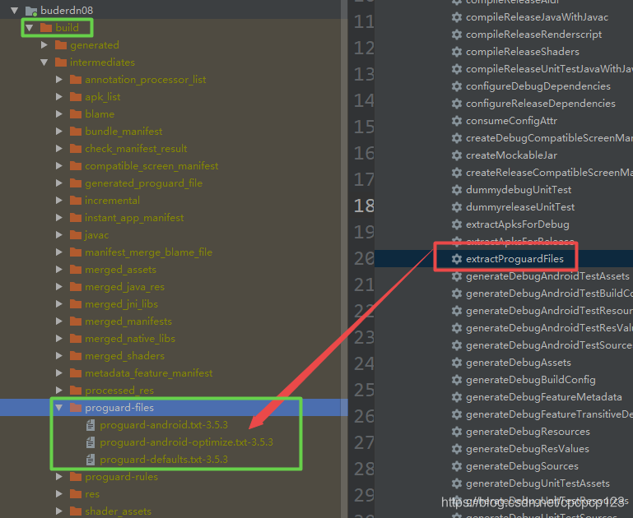Click gear icon of compileReleaseRenderscript

(x=457, y=35)
